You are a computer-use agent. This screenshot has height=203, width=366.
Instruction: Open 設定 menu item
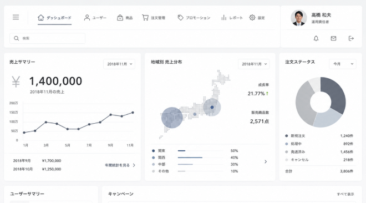[x=257, y=18]
